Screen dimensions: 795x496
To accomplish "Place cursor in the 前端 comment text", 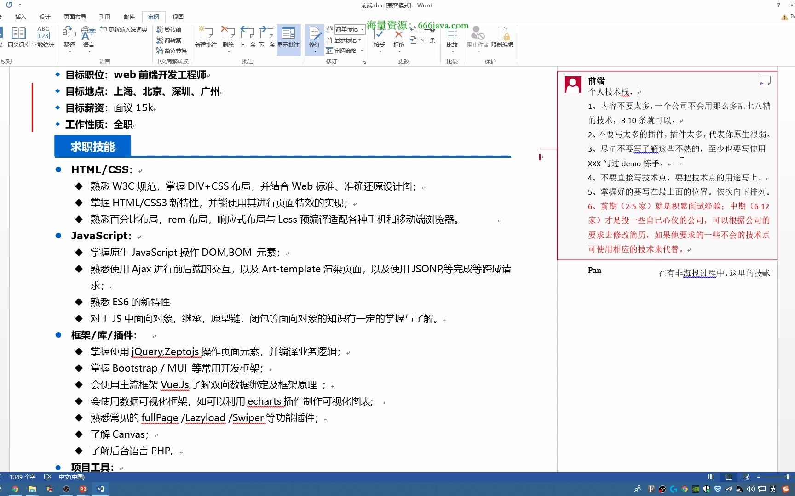I will pos(679,170).
